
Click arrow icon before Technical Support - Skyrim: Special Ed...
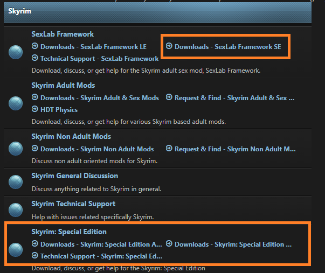(x=35, y=255)
